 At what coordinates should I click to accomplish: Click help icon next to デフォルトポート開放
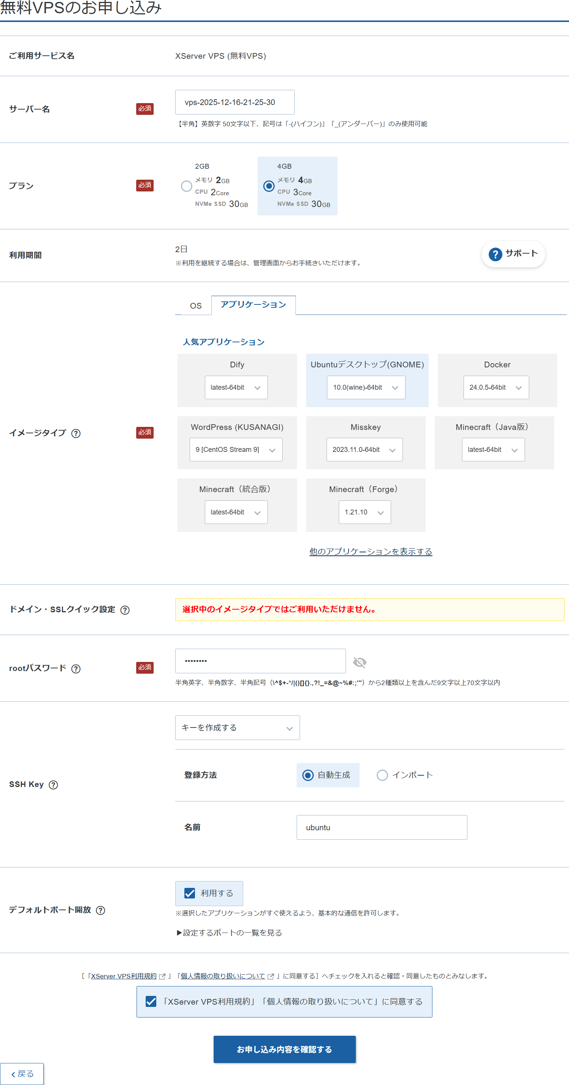[x=100, y=910]
